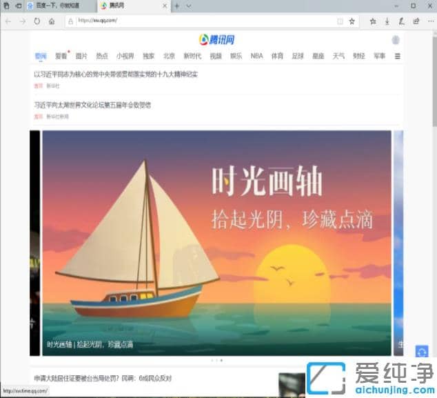Select the 天气 navigation tab
Viewport: 437px width, 398px height.
click(x=338, y=56)
